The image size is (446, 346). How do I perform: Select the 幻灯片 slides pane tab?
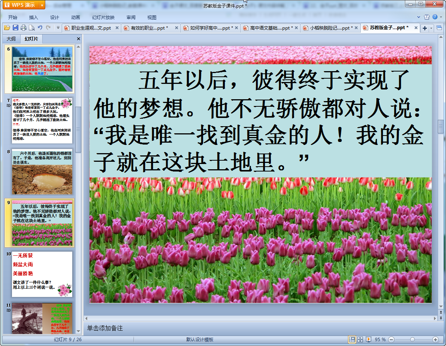pyautogui.click(x=31, y=39)
